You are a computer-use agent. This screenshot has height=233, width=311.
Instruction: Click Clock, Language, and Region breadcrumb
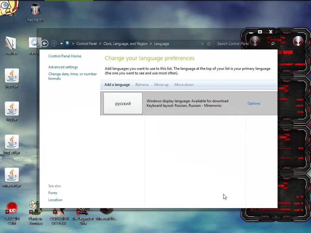tap(125, 44)
